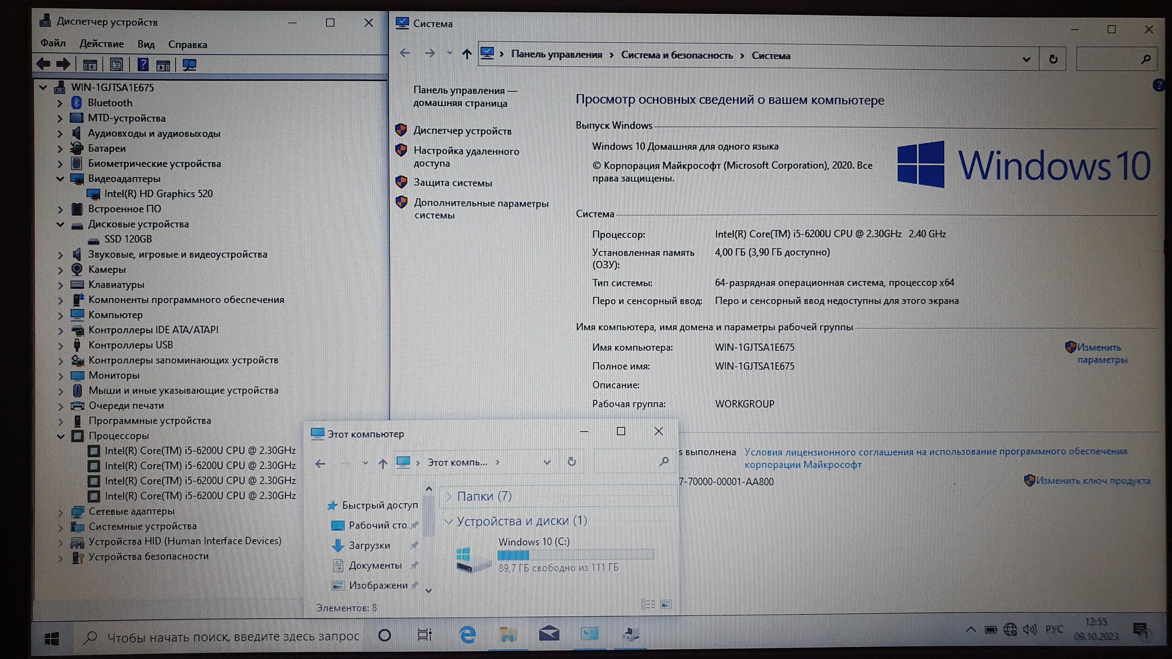The image size is (1172, 659).
Task: Collapse the Устройства и диски section
Action: click(449, 521)
